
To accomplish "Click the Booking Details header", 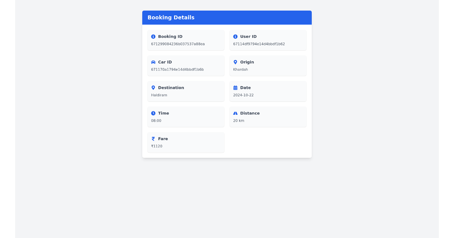I will click(171, 17).
